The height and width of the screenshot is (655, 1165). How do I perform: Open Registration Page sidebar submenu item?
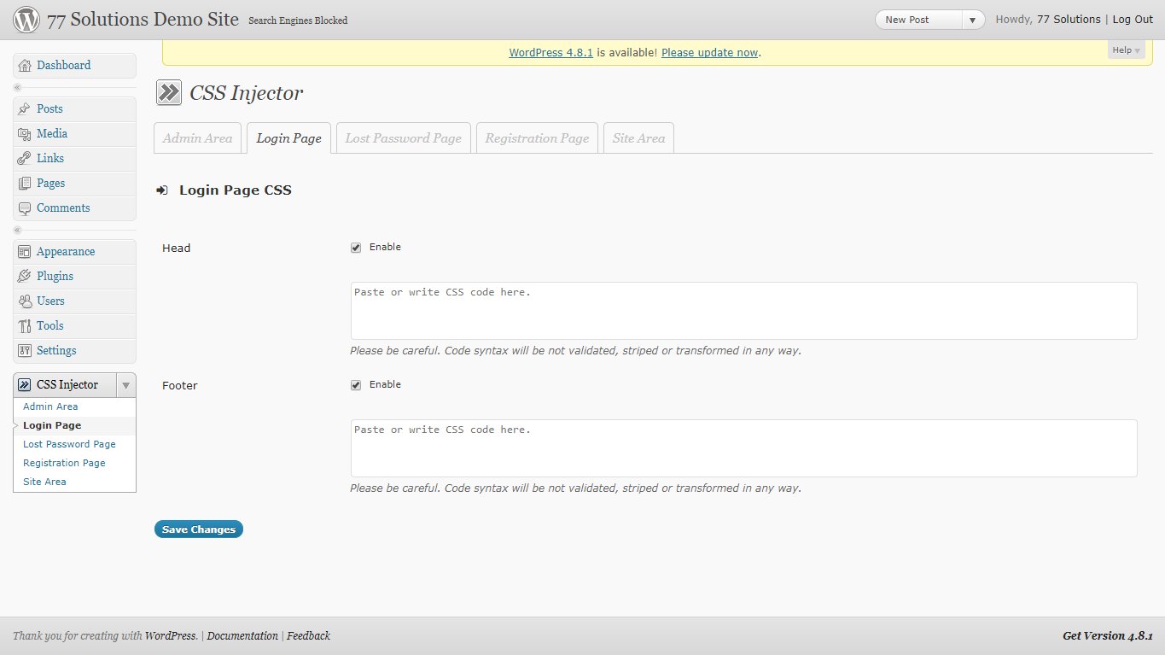pos(64,463)
